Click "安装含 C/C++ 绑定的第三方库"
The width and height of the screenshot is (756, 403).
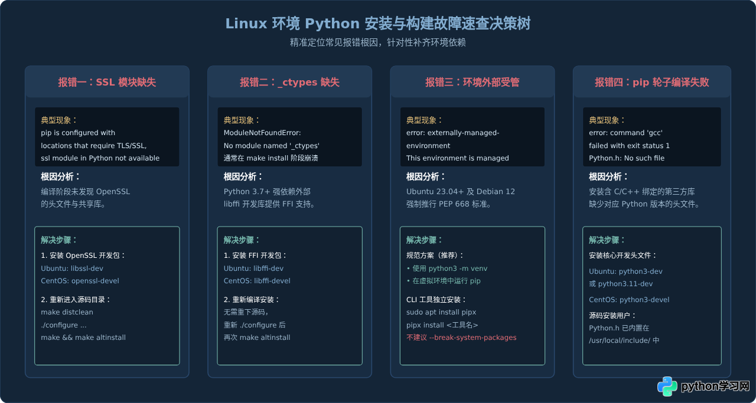(x=642, y=192)
